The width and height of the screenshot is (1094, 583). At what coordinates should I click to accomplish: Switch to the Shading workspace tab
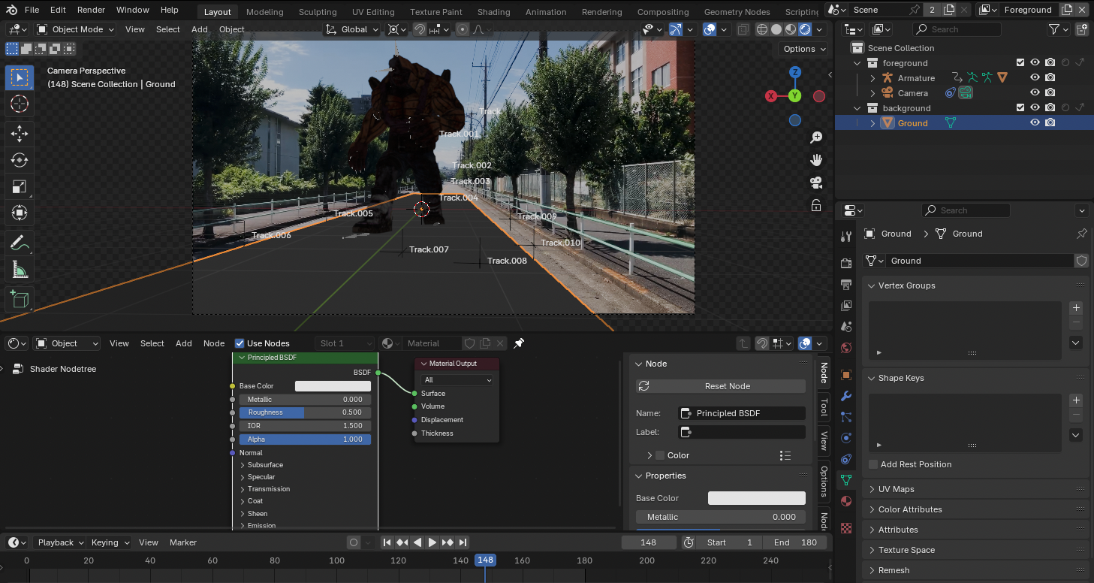(493, 12)
